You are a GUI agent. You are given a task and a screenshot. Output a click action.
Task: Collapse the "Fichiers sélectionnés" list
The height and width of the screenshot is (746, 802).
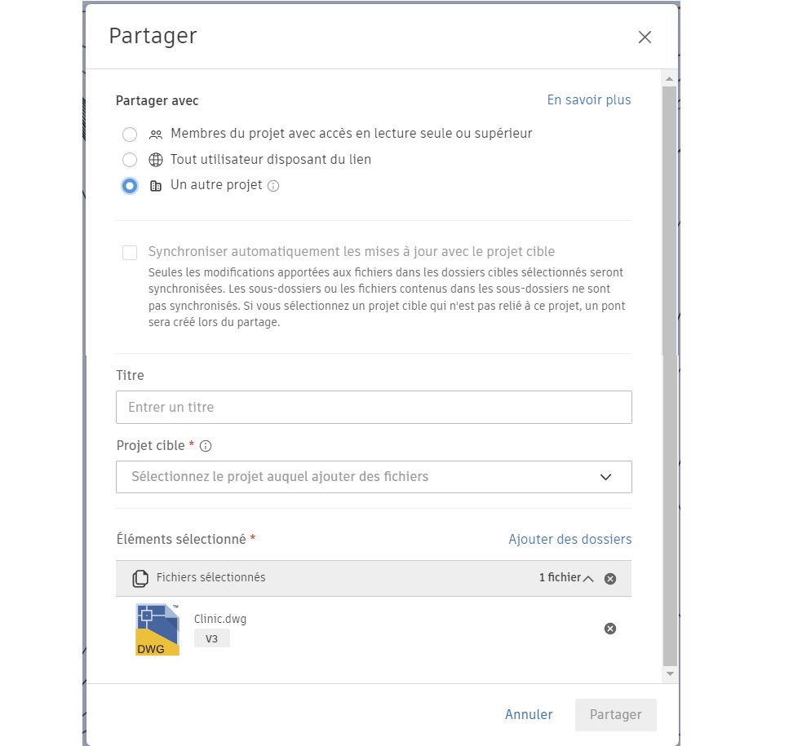(x=585, y=578)
